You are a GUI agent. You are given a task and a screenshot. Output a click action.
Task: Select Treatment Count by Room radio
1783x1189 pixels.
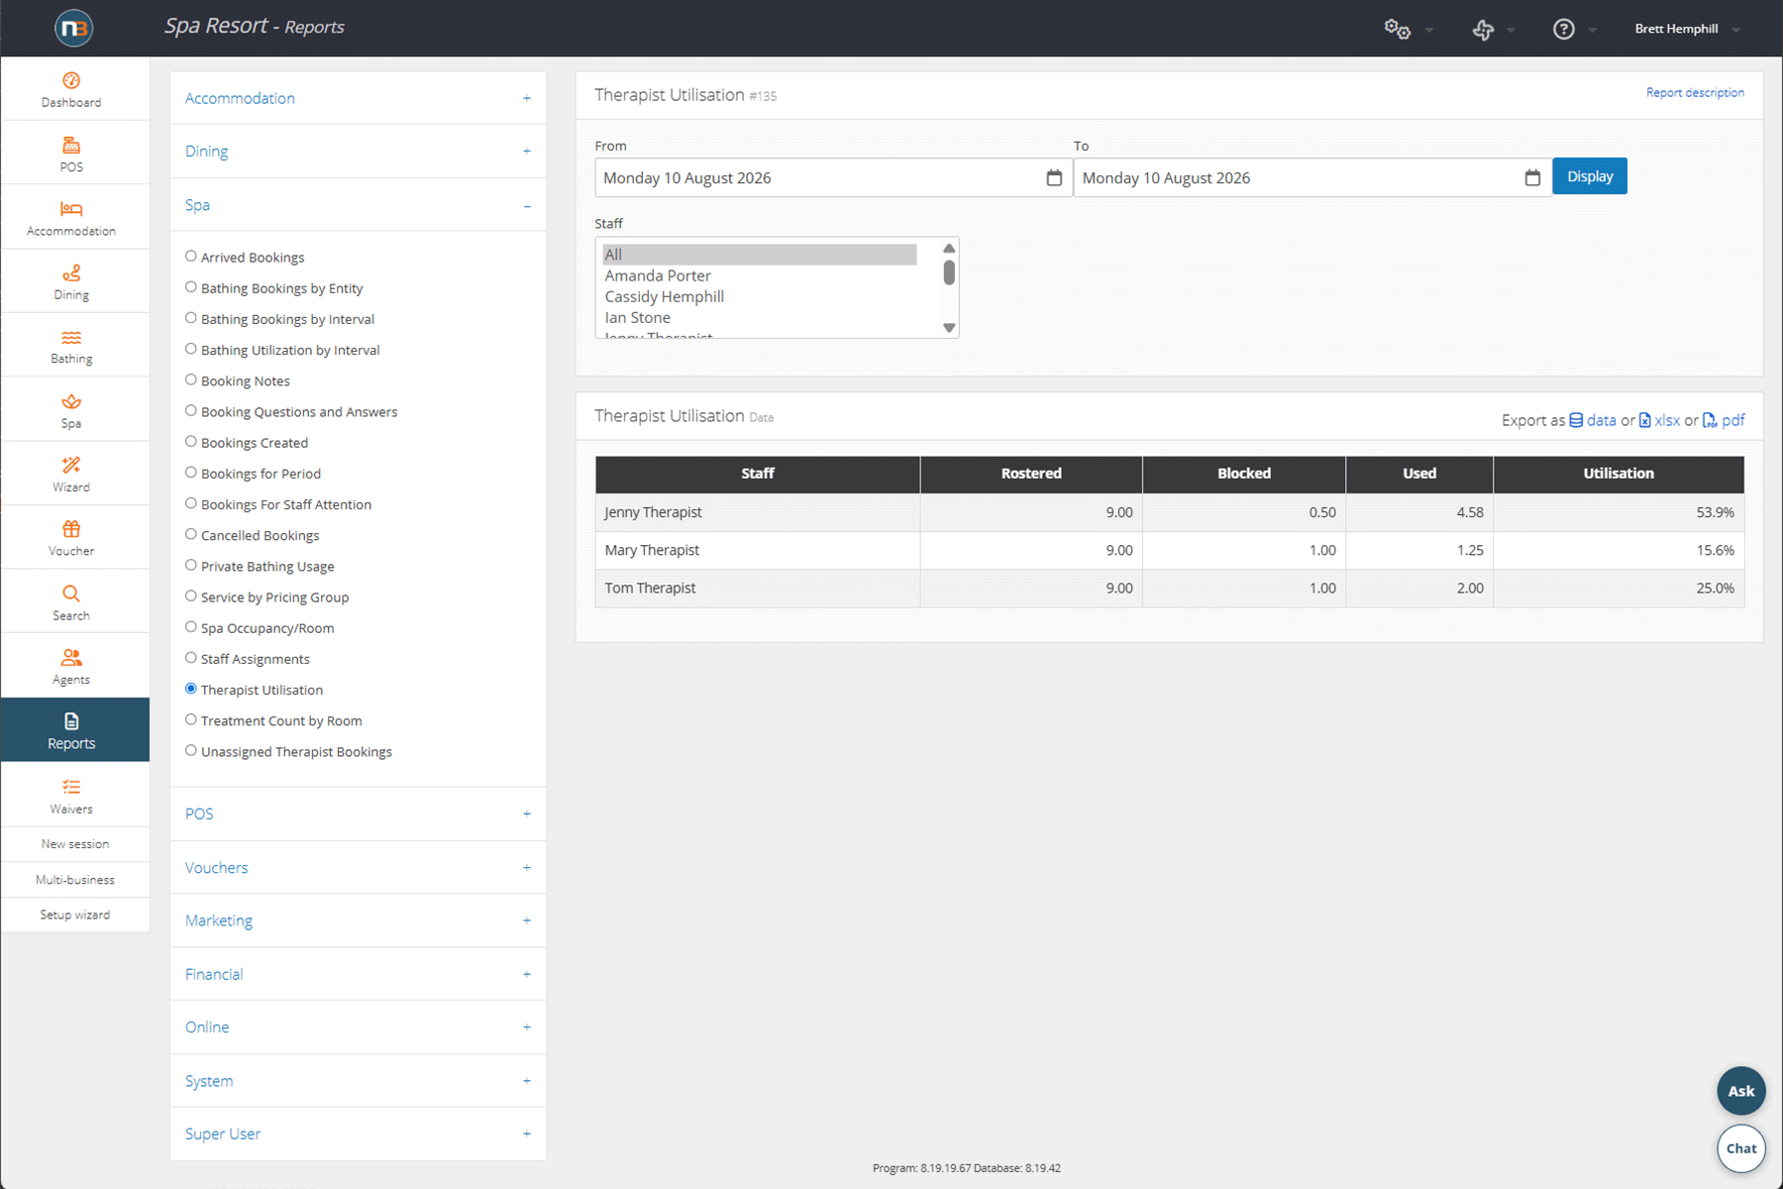(191, 719)
